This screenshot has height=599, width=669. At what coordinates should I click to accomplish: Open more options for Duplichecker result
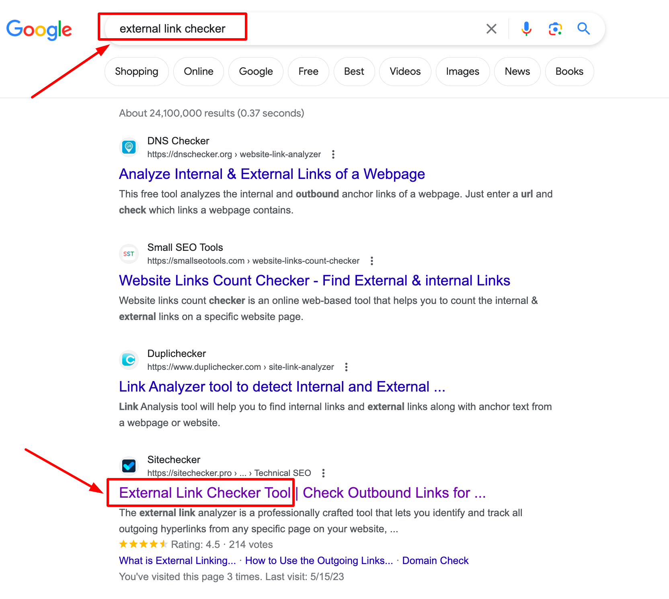[x=346, y=367]
